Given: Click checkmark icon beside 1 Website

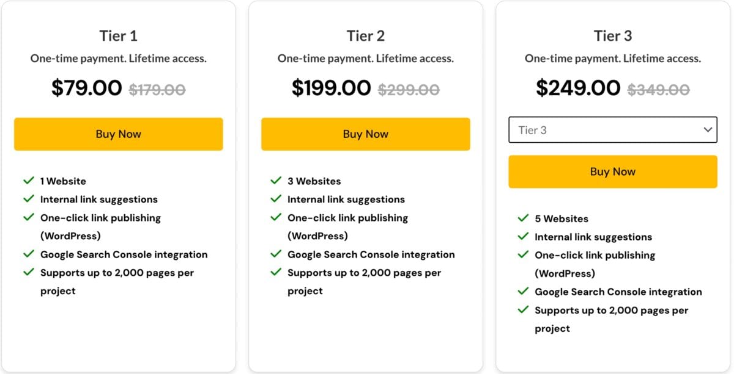Looking at the screenshot, I should point(29,181).
